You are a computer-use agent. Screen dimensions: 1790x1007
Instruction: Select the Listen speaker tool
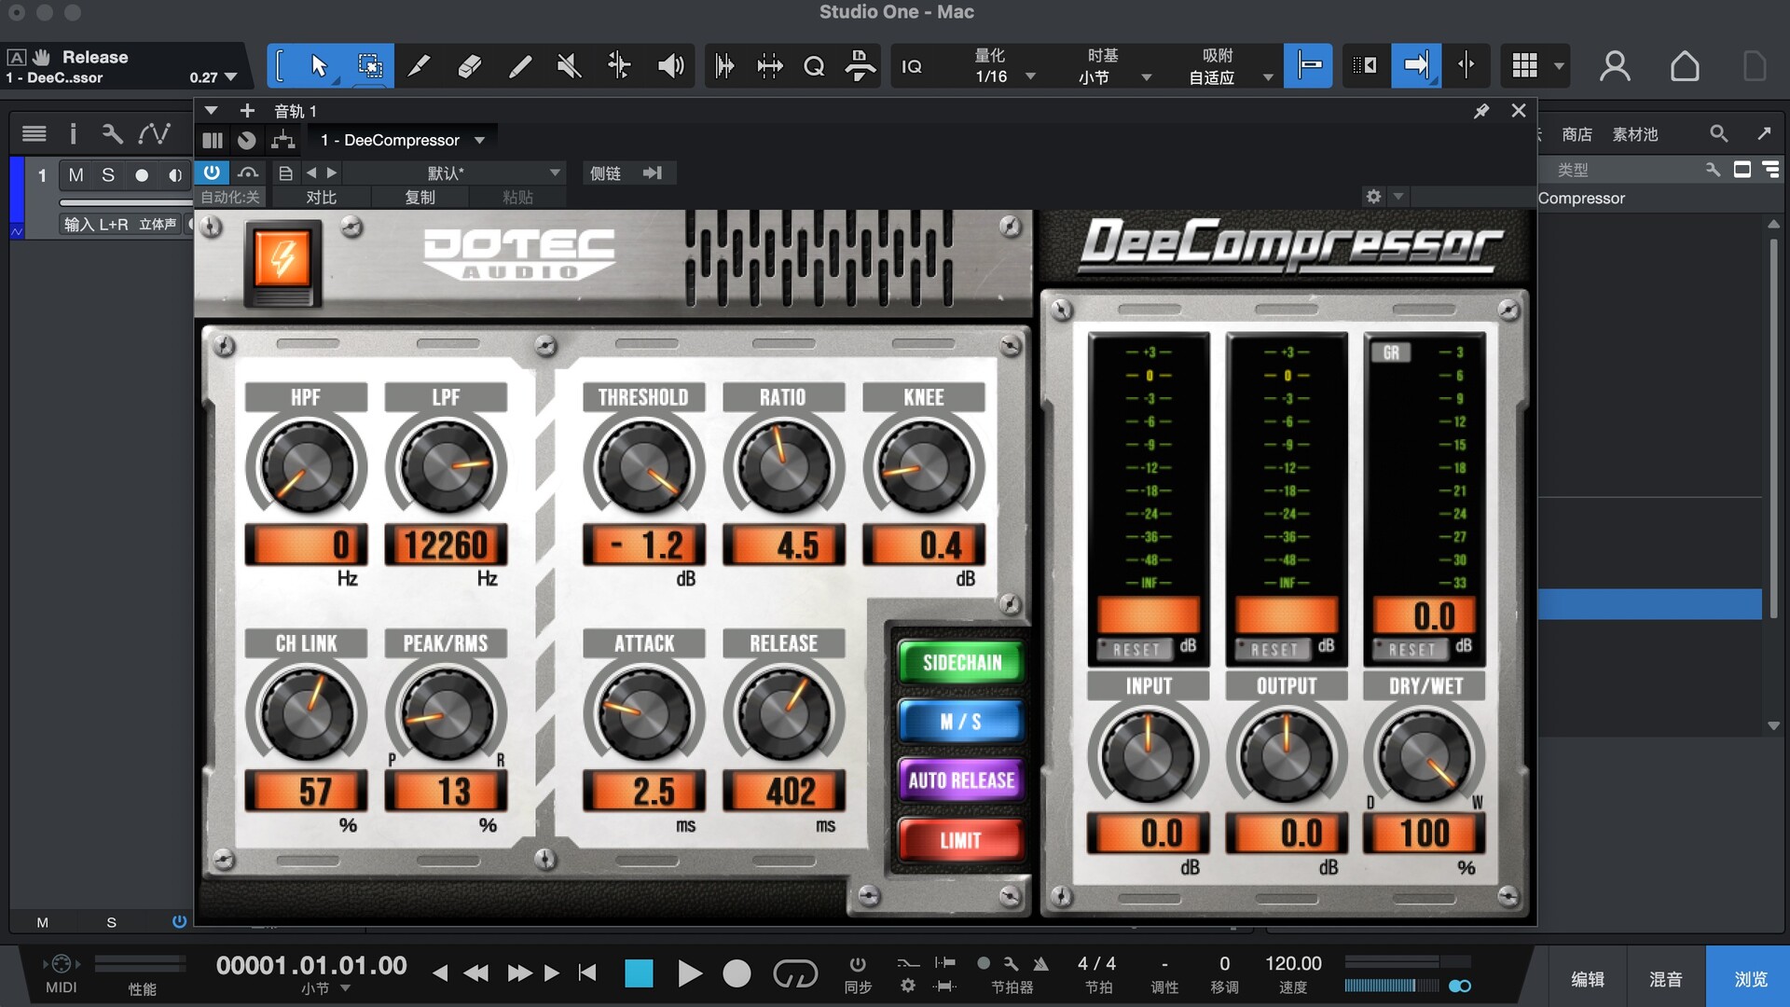click(x=670, y=66)
